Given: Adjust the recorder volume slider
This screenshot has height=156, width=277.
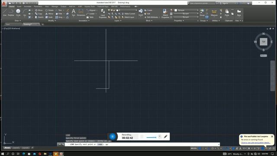Looking at the screenshot, I should pos(151,137).
